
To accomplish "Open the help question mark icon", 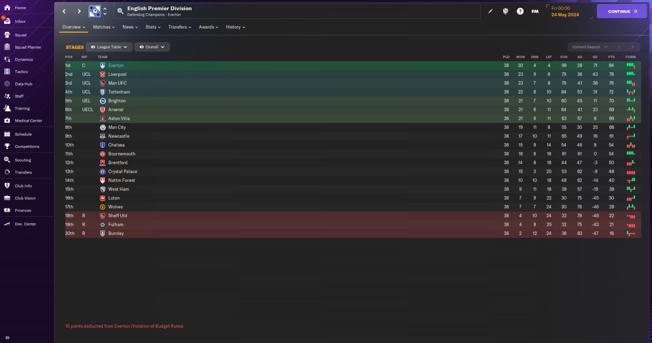I will click(520, 11).
